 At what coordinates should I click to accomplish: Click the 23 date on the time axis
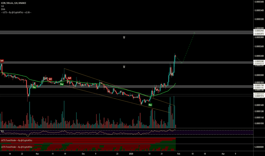(117, 154)
